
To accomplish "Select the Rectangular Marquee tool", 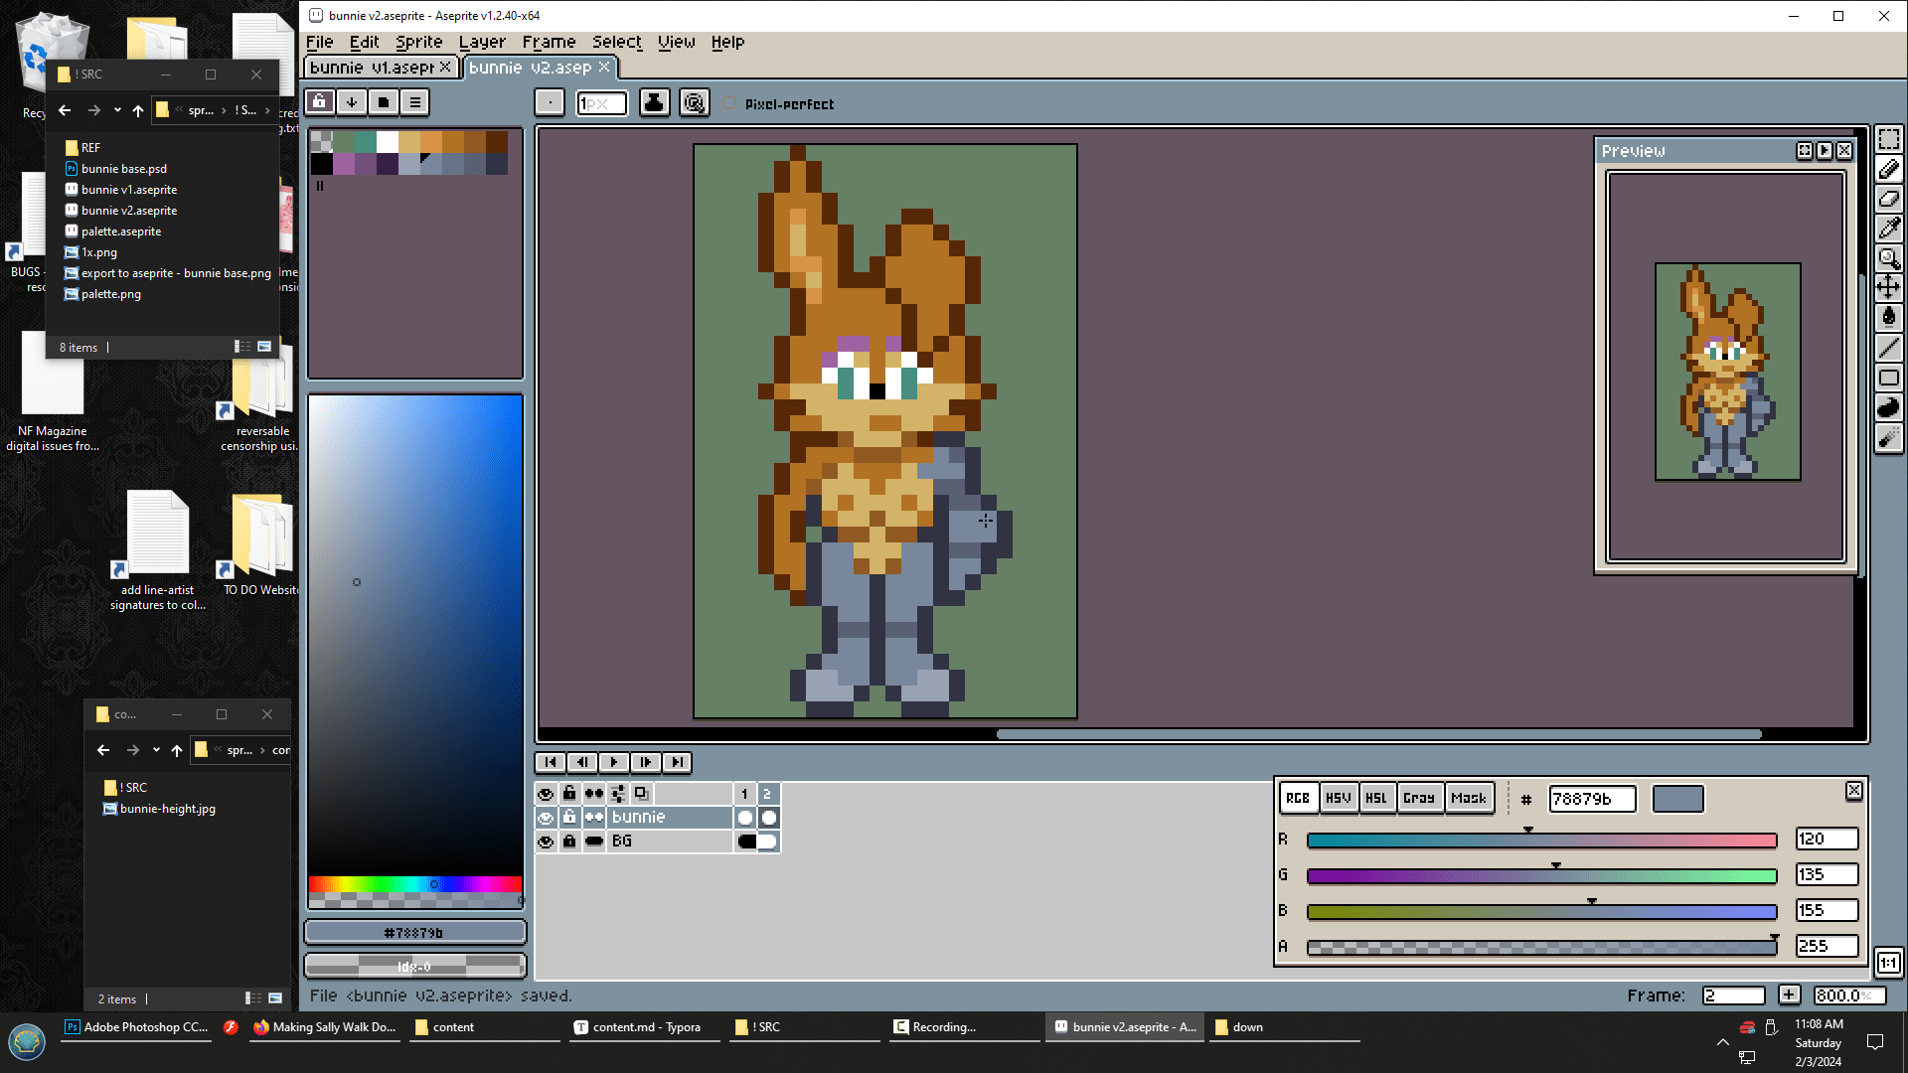I will (x=1888, y=139).
